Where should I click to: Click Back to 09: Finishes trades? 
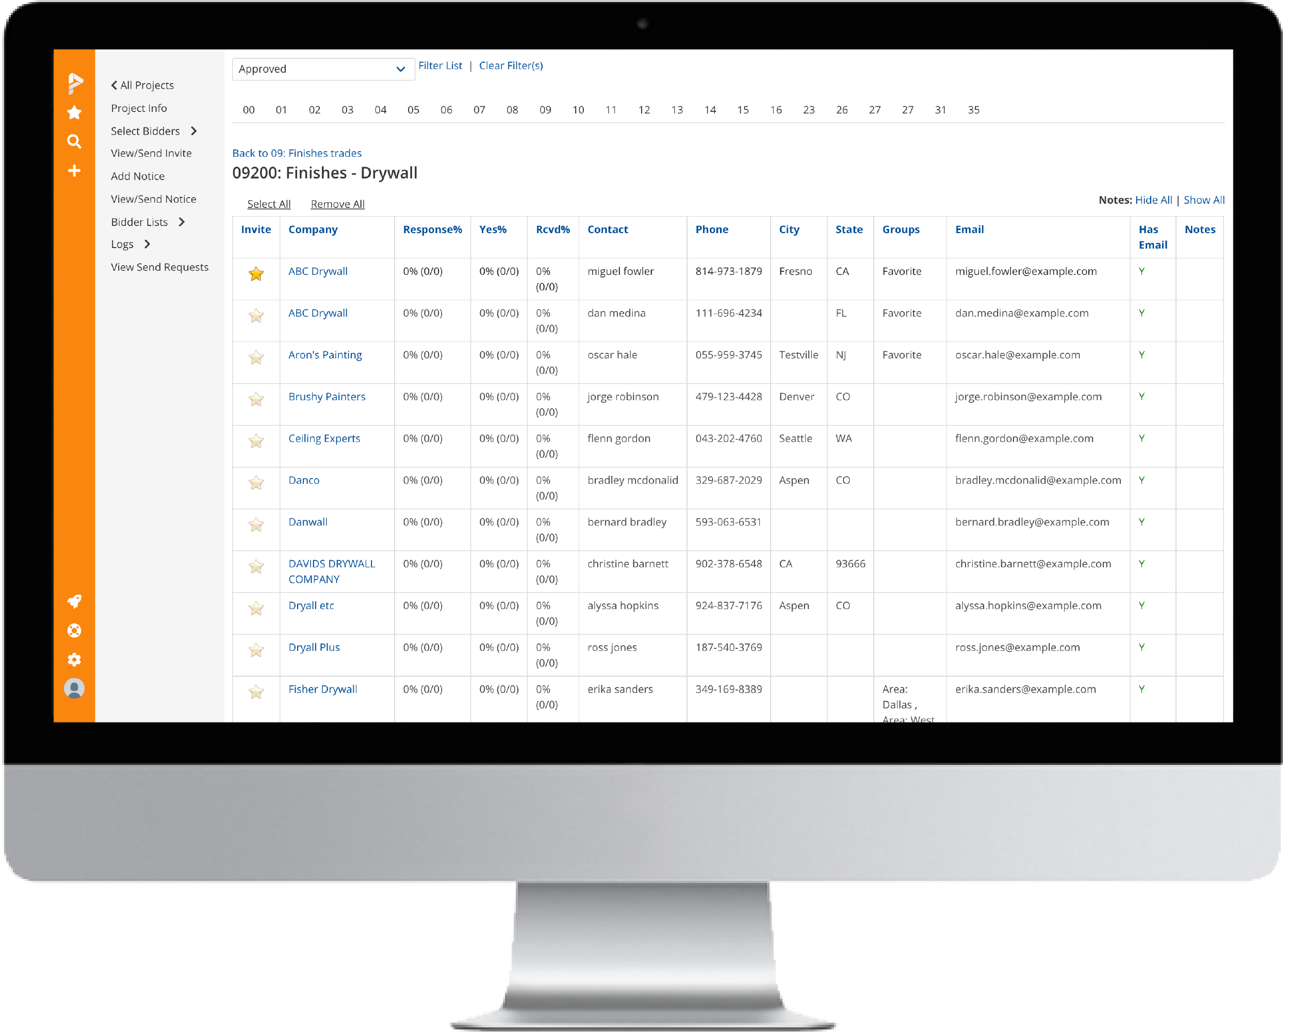coord(297,153)
